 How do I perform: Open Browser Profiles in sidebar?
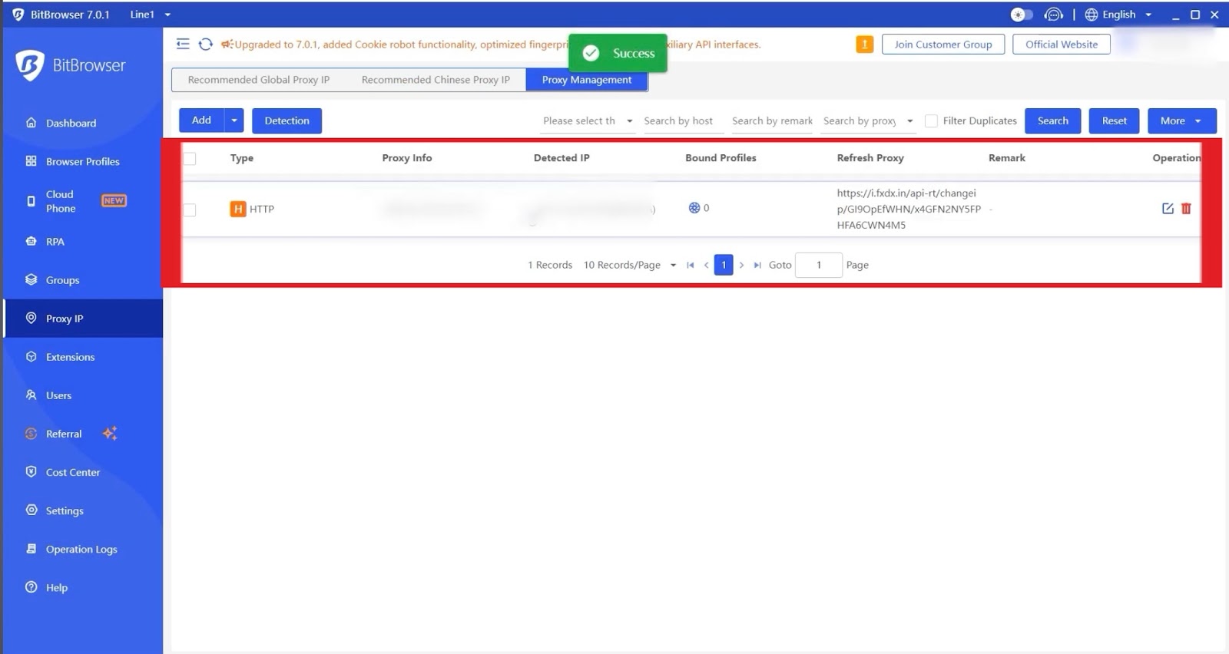point(83,161)
